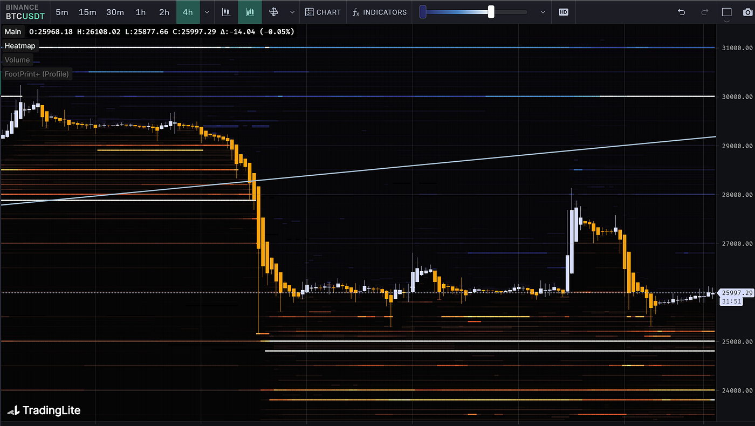Select the 30m timeframe

click(115, 12)
